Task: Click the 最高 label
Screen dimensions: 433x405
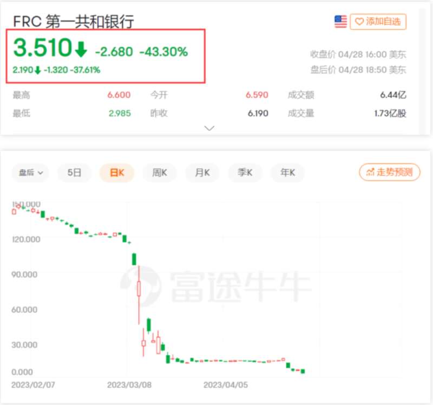Action: coord(22,95)
